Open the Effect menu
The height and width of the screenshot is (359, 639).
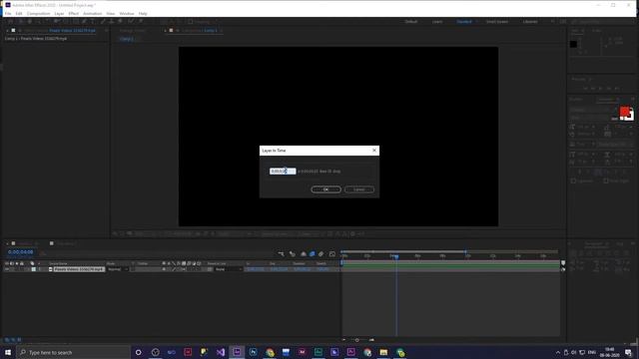[x=74, y=13]
